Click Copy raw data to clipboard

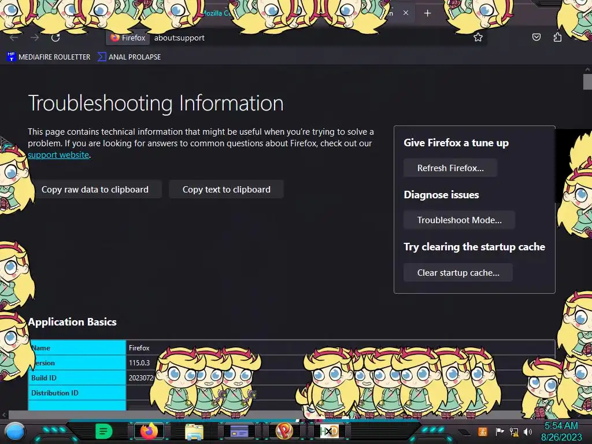(x=95, y=190)
